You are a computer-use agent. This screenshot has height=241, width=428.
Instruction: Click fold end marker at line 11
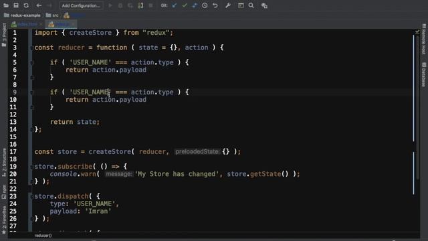click(31, 107)
